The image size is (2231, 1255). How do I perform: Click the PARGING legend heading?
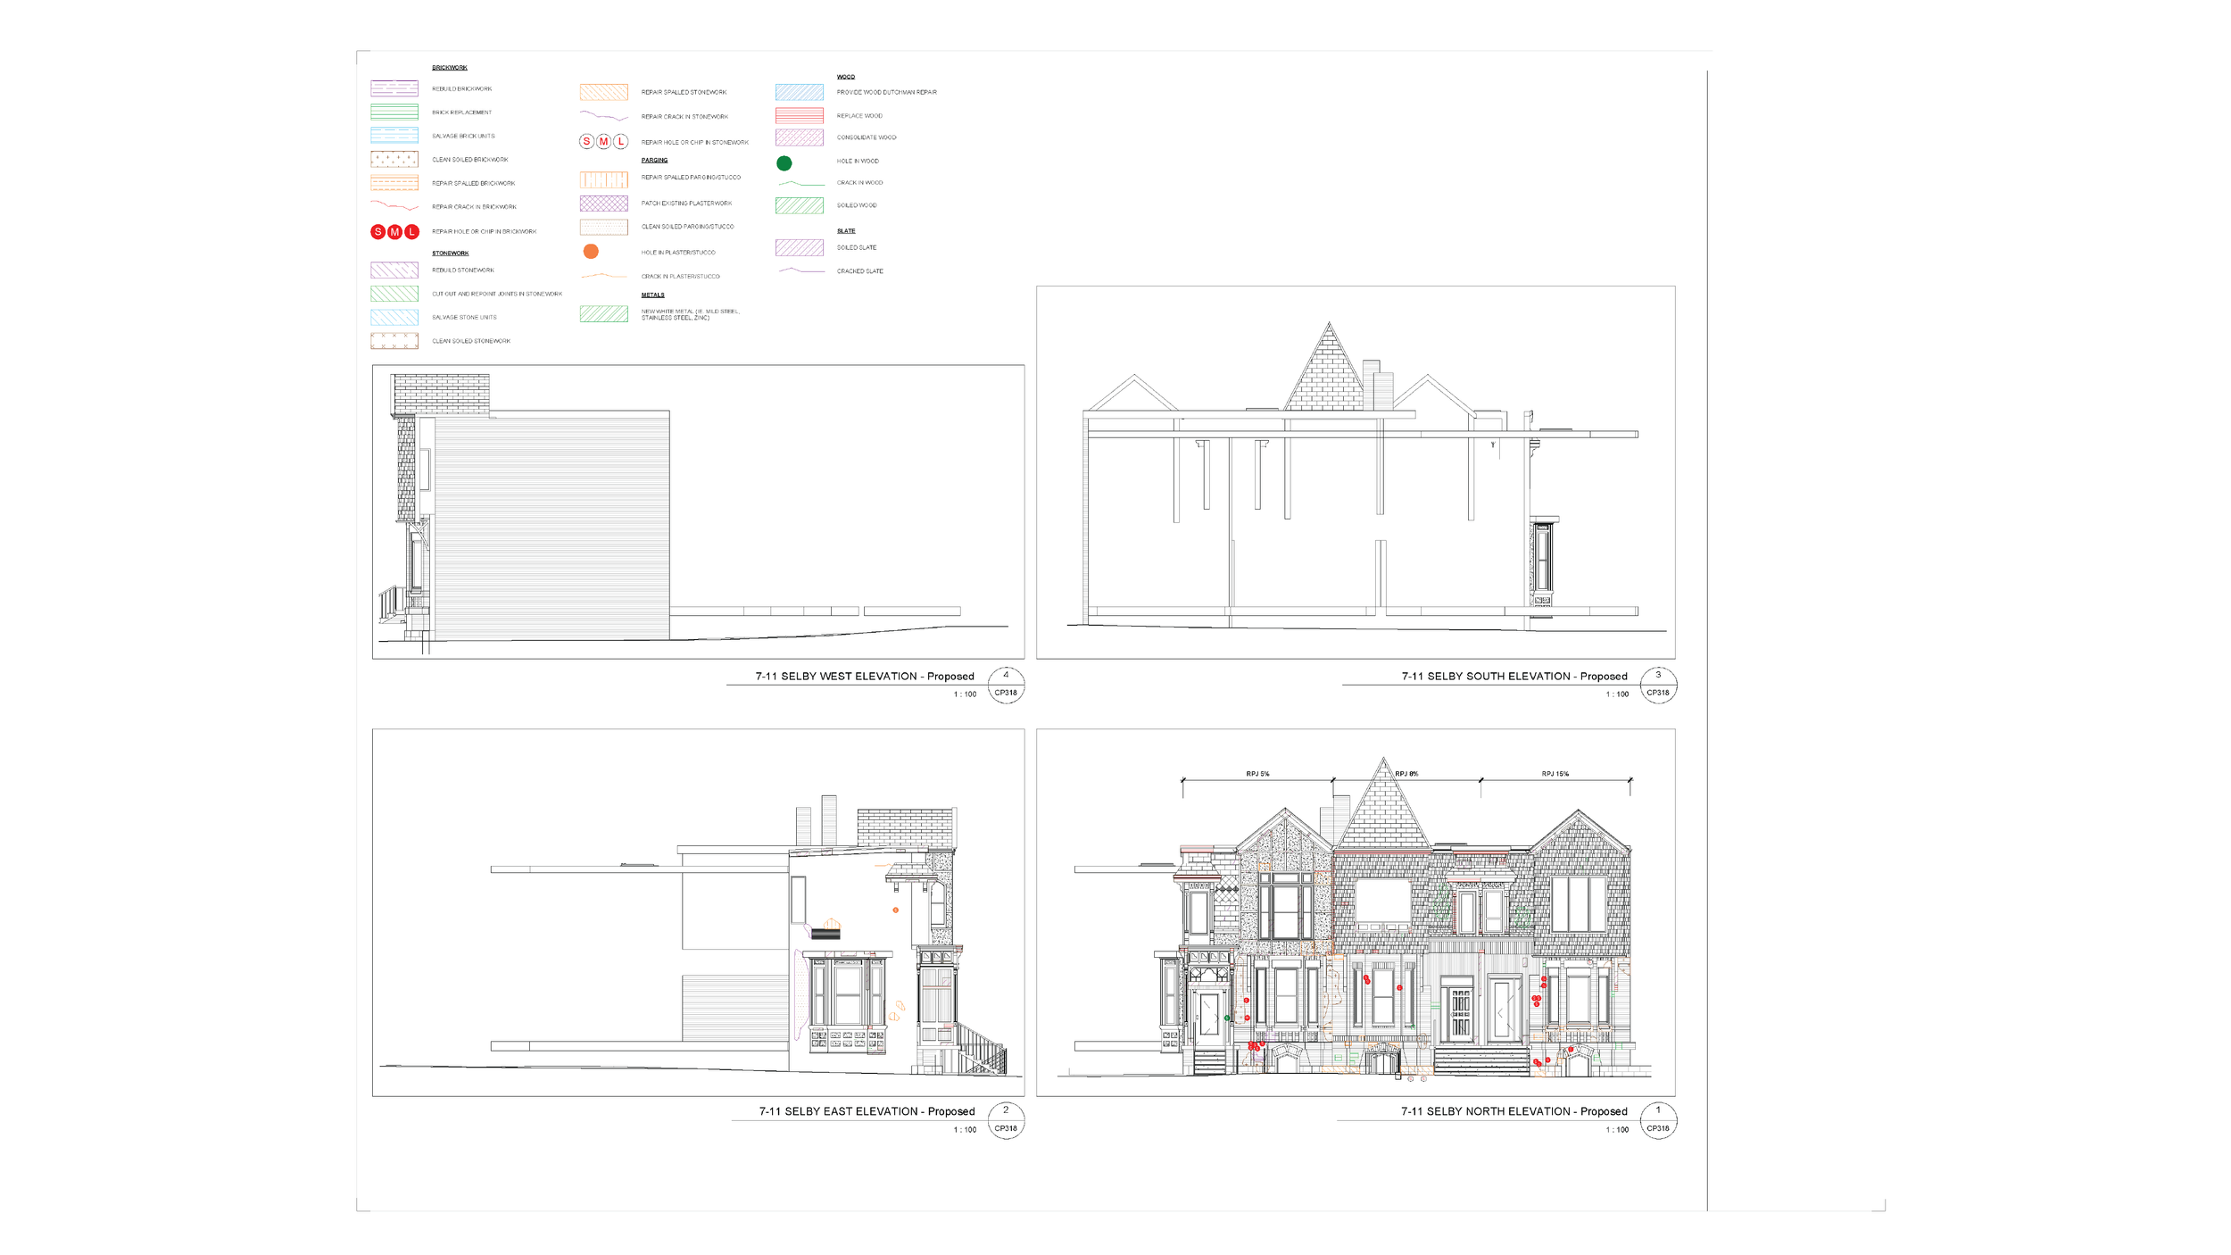tap(654, 161)
